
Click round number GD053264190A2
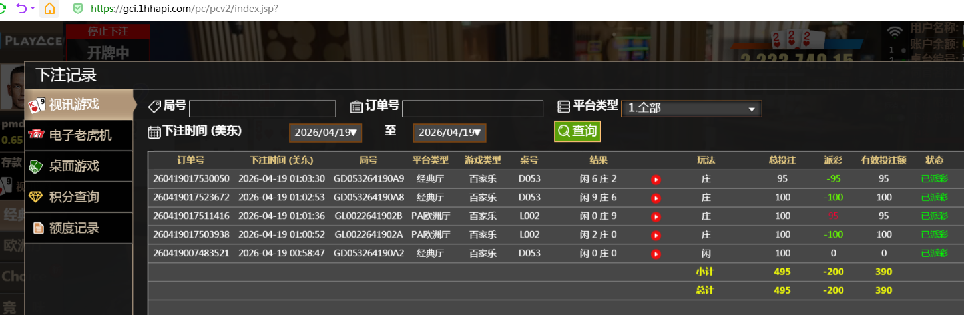(369, 254)
